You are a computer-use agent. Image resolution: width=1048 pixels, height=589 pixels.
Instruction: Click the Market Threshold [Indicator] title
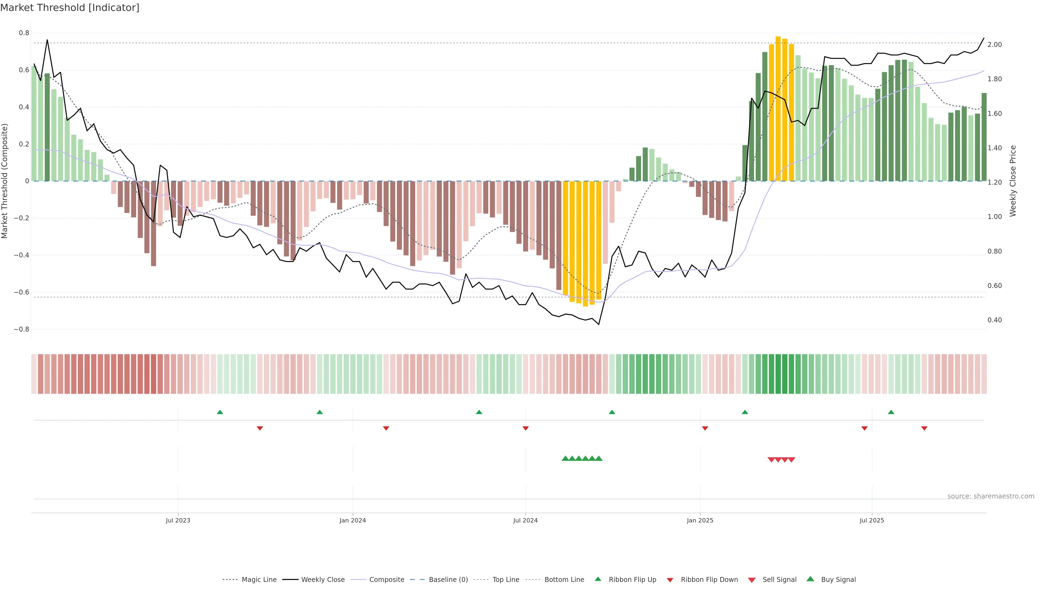(70, 8)
